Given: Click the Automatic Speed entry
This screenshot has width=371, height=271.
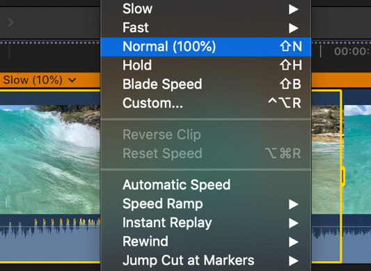Looking at the screenshot, I should click(x=205, y=185).
